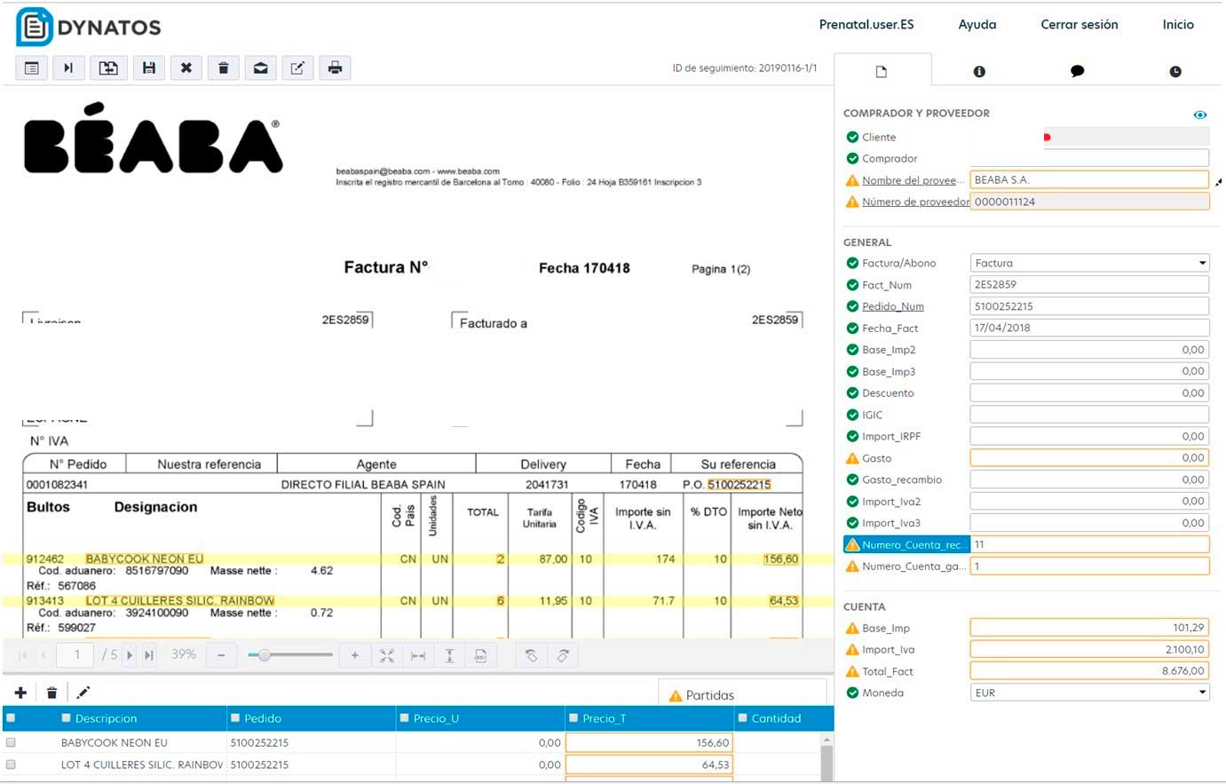Viewport: 1226px width, 784px height.
Task: Click the fit-to-height icon
Action: (449, 655)
